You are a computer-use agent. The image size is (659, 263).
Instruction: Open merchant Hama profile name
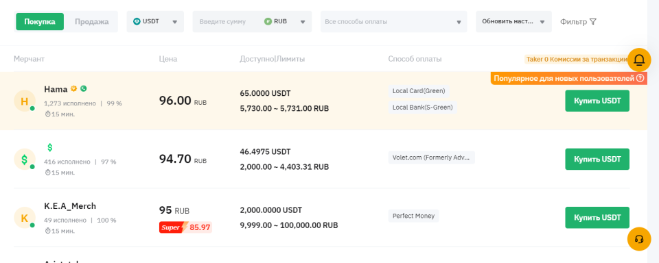(56, 89)
